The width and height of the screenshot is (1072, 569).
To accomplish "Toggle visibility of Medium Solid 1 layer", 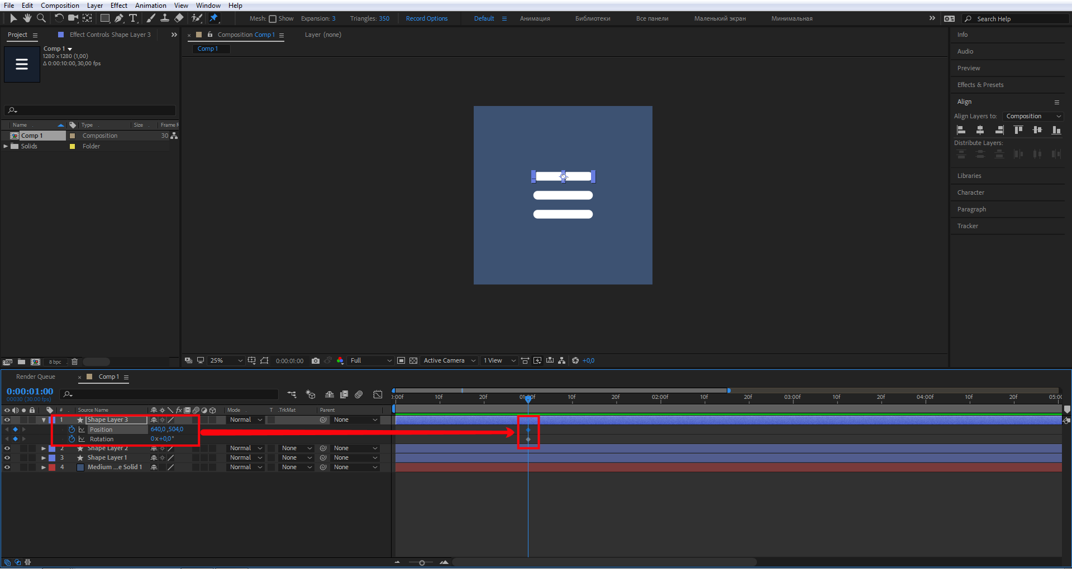I will pos(7,467).
